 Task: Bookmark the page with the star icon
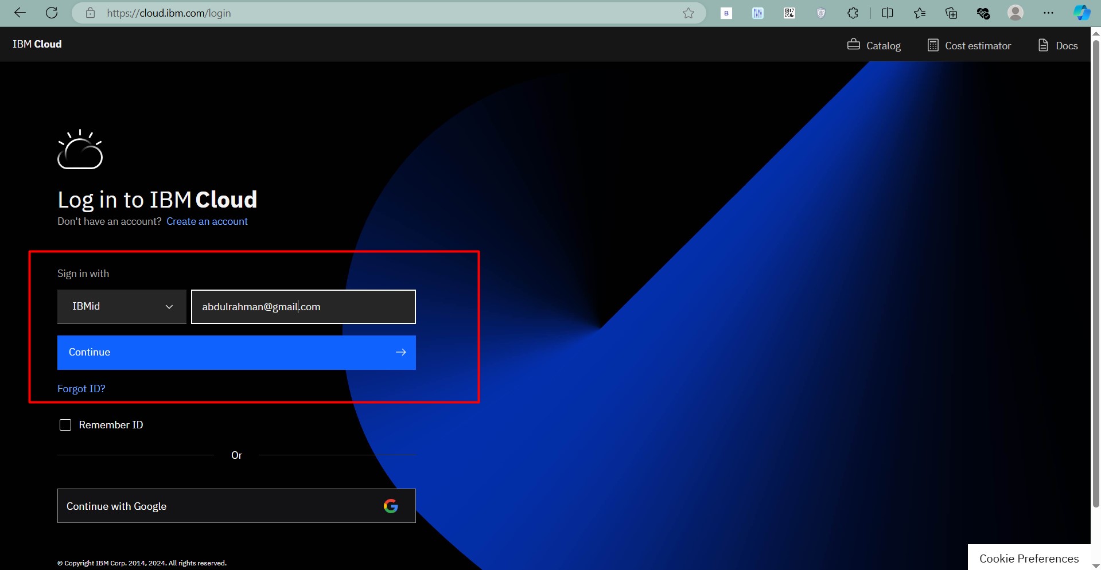688,13
